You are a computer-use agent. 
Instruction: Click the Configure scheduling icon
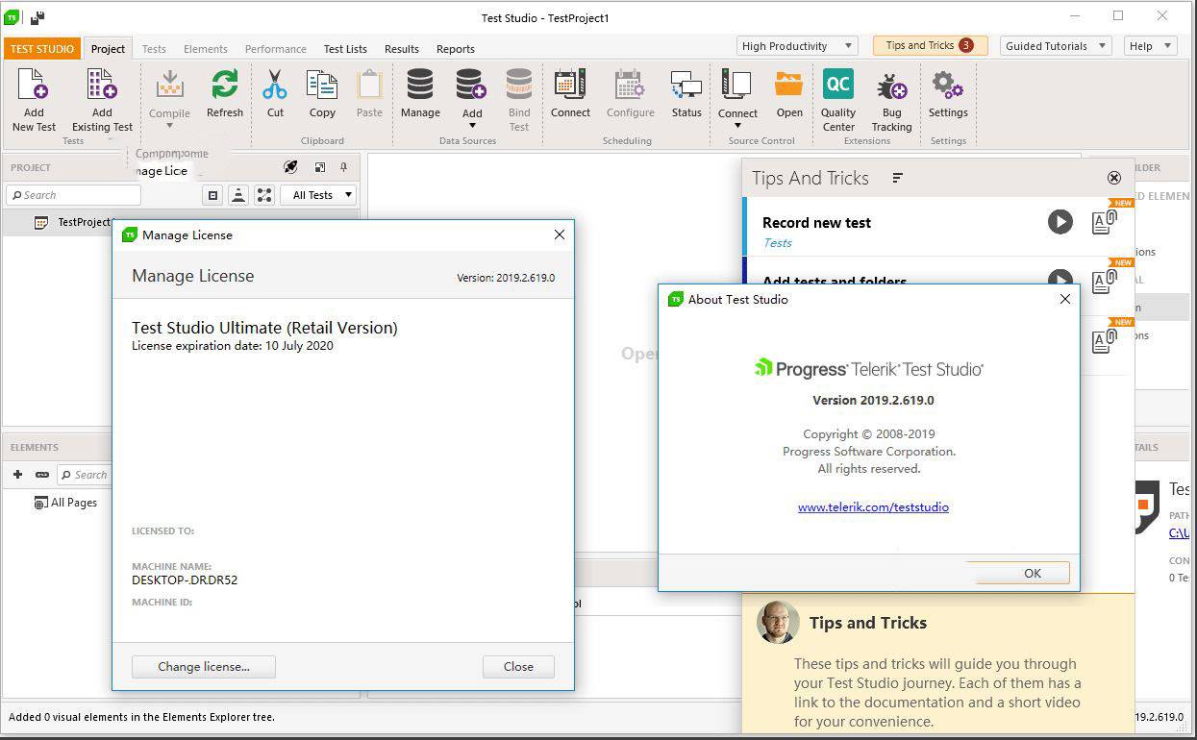(x=630, y=85)
